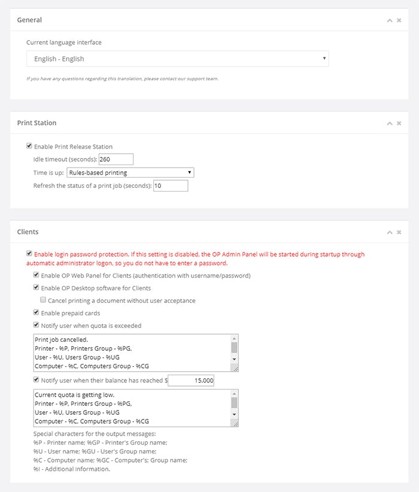Collapse the General panel using its chevron icon
This screenshot has width=419, height=492.
pyautogui.click(x=390, y=20)
